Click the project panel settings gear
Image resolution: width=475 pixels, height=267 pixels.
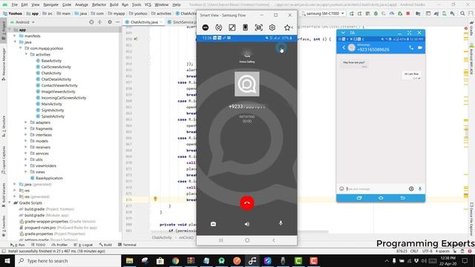click(110, 22)
